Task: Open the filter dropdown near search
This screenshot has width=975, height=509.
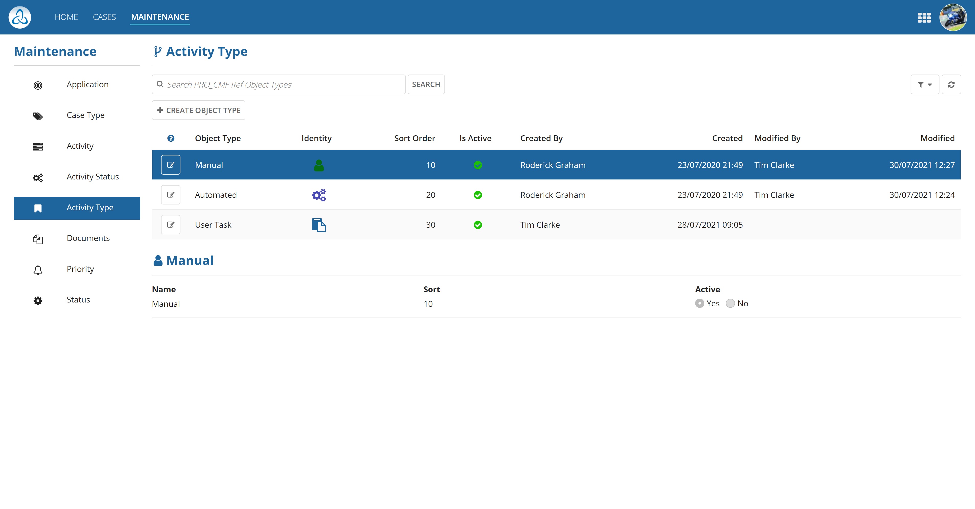Action: (x=925, y=84)
